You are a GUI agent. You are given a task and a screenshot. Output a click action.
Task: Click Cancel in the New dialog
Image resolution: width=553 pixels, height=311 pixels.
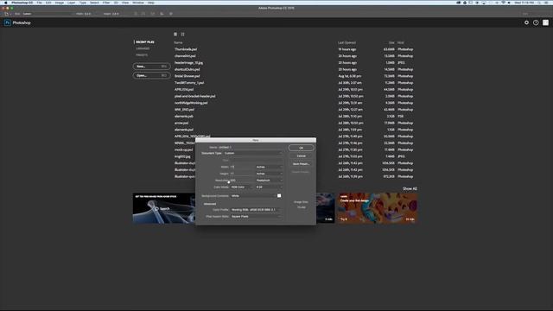[x=302, y=155]
